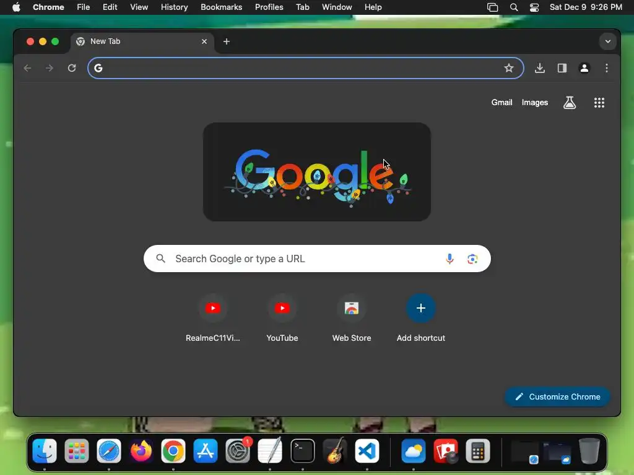Open System Settings from the Dock
This screenshot has width=634, height=475.
[x=238, y=451]
